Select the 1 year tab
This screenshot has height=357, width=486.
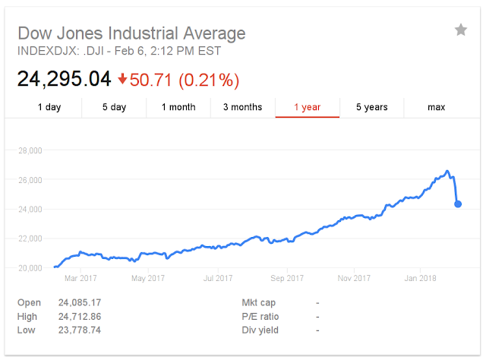(x=307, y=108)
